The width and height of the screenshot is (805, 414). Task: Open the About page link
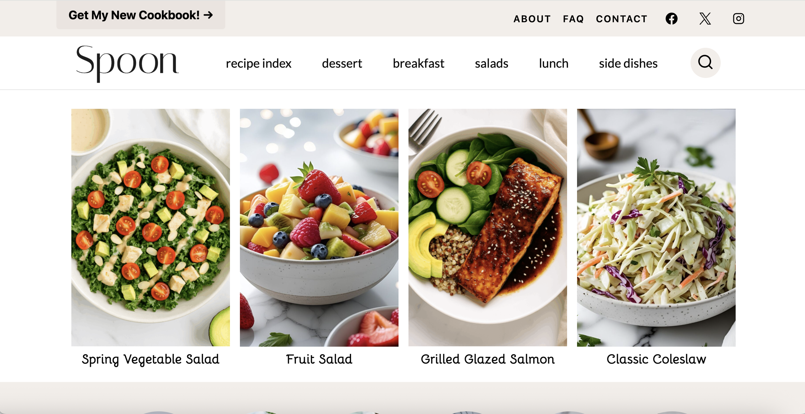pyautogui.click(x=532, y=19)
